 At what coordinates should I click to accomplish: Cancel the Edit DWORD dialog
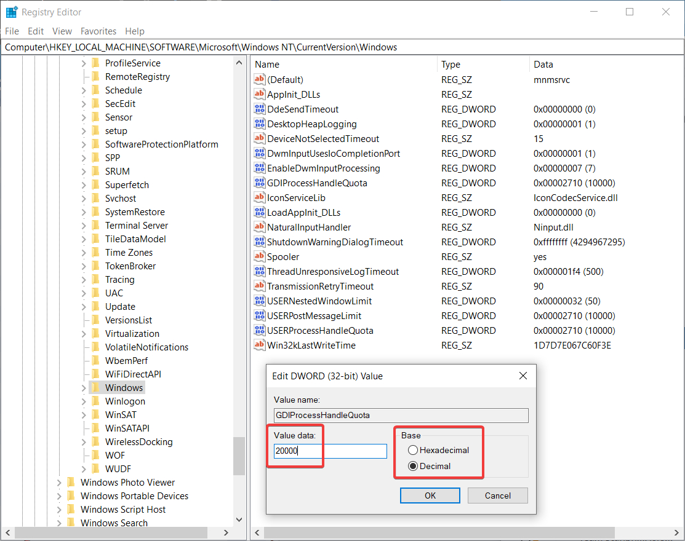497,495
